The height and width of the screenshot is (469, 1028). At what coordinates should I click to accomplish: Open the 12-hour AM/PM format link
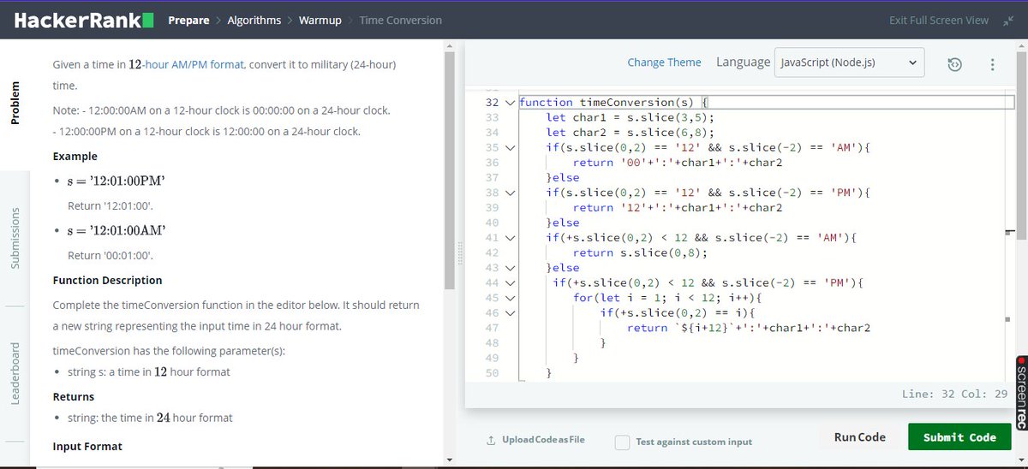[x=186, y=64]
